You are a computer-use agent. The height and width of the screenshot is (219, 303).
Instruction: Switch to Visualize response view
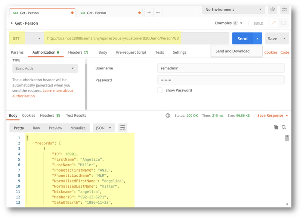[x=78, y=128]
